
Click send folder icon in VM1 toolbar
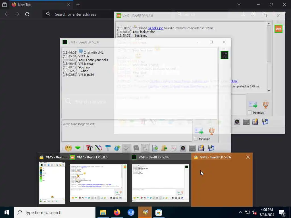[x=164, y=148]
